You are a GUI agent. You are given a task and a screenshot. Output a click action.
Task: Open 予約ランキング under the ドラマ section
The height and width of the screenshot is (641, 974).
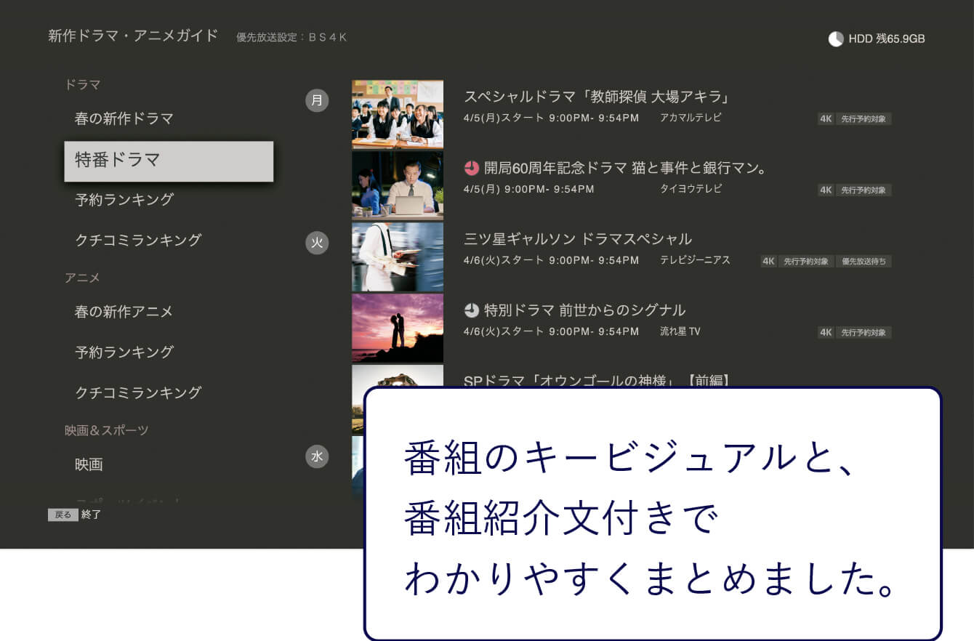[124, 199]
